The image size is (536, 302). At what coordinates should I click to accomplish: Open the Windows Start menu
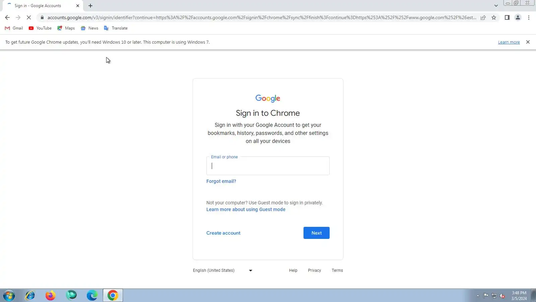9,296
